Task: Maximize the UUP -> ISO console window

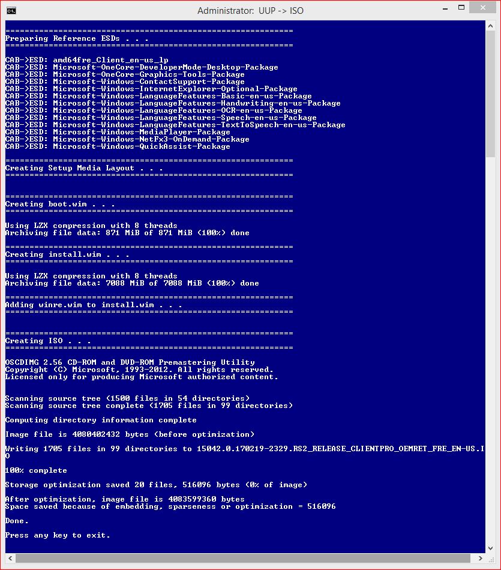Action: pos(461,8)
